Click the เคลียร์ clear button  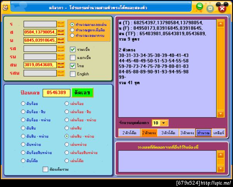click(219, 133)
